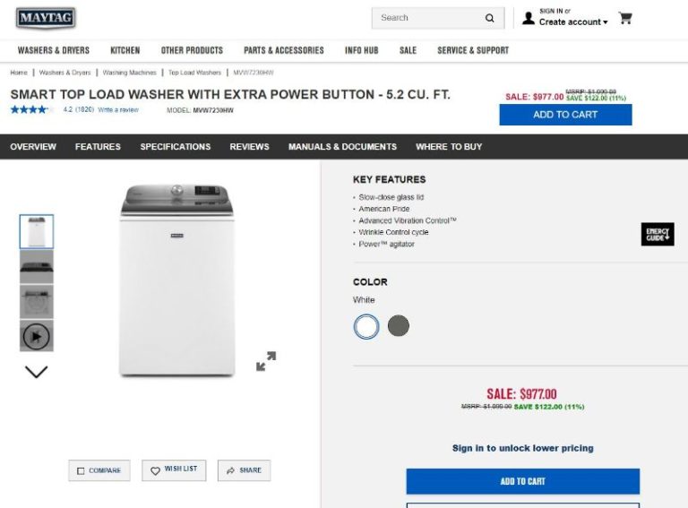Play the product video thumbnail
This screenshot has height=508, width=688.
pyautogui.click(x=36, y=336)
